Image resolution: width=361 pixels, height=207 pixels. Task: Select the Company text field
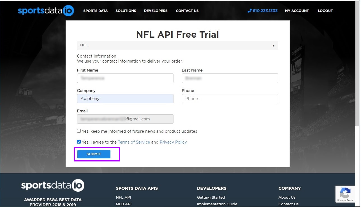125,98
